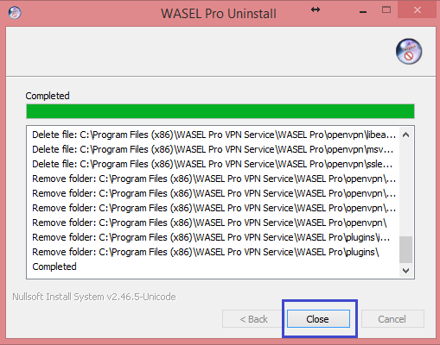Click the WASEL Pro uninstall logo in header
Image resolution: width=440 pixels, height=345 pixels.
click(409, 52)
